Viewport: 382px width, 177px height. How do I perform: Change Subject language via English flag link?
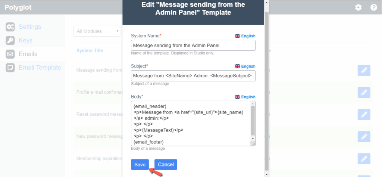245,66
